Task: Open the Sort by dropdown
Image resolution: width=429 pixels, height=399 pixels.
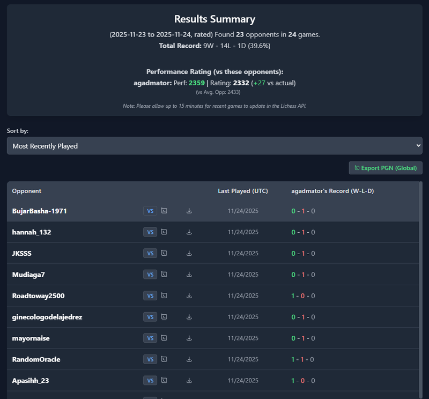Action: (x=214, y=146)
